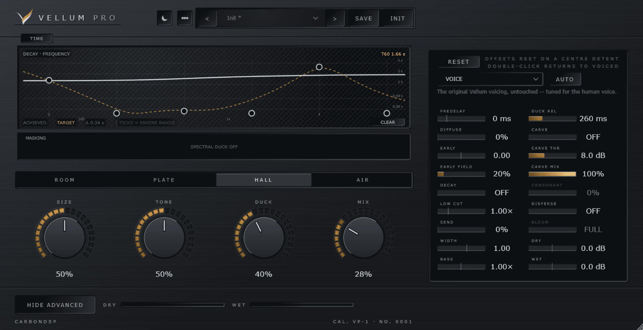The height and width of the screenshot is (330, 643).
Task: Click the SEND slider
Action: [x=461, y=230]
